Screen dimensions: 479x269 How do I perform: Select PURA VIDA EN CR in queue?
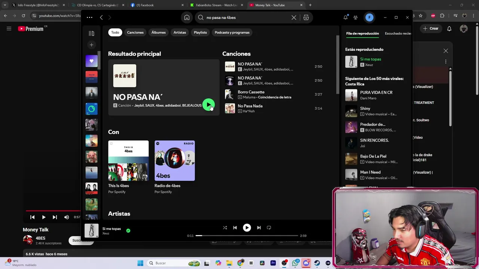pyautogui.click(x=376, y=93)
